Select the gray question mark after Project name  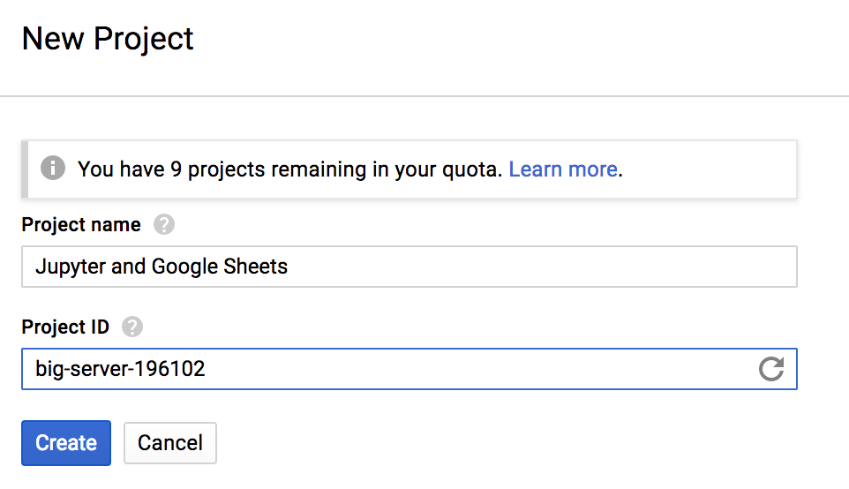click(x=163, y=224)
